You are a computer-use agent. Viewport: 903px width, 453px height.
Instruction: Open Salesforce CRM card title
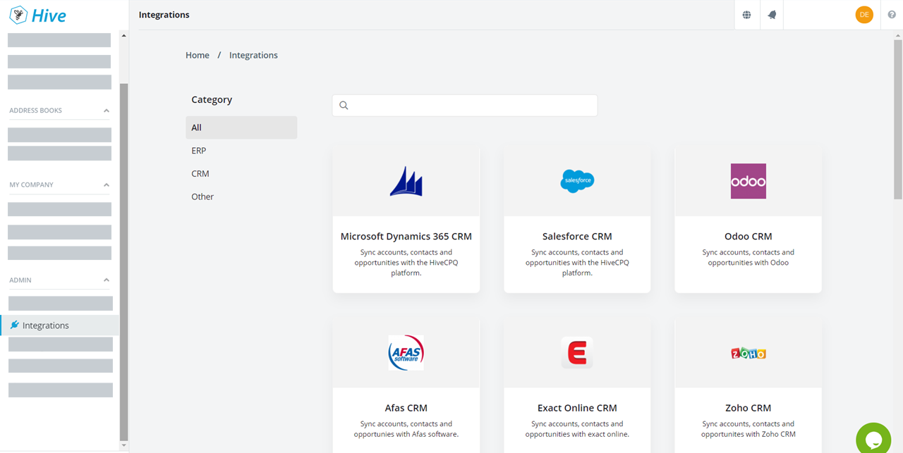(577, 237)
